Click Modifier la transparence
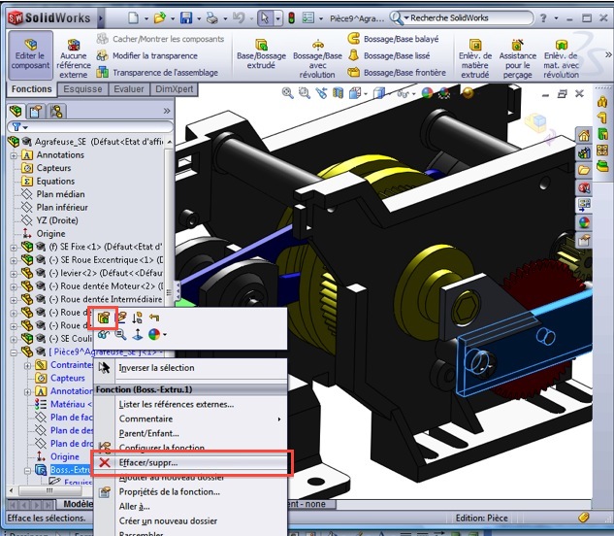Viewport: 614px width, 536px height. [147, 55]
